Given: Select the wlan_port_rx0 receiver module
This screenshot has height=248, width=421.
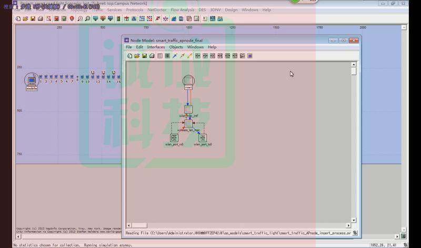Looking at the screenshot, I should 174,138.
